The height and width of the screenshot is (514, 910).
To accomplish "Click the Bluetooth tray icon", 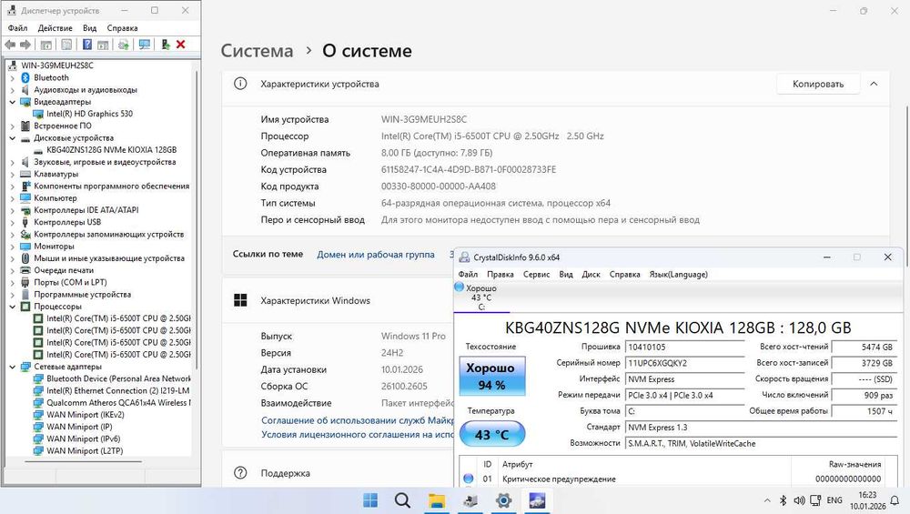I will (x=783, y=500).
